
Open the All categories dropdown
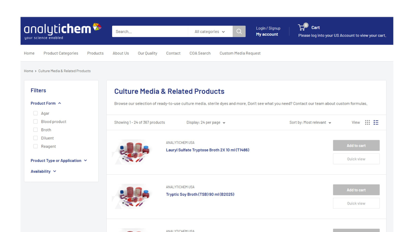(x=210, y=31)
